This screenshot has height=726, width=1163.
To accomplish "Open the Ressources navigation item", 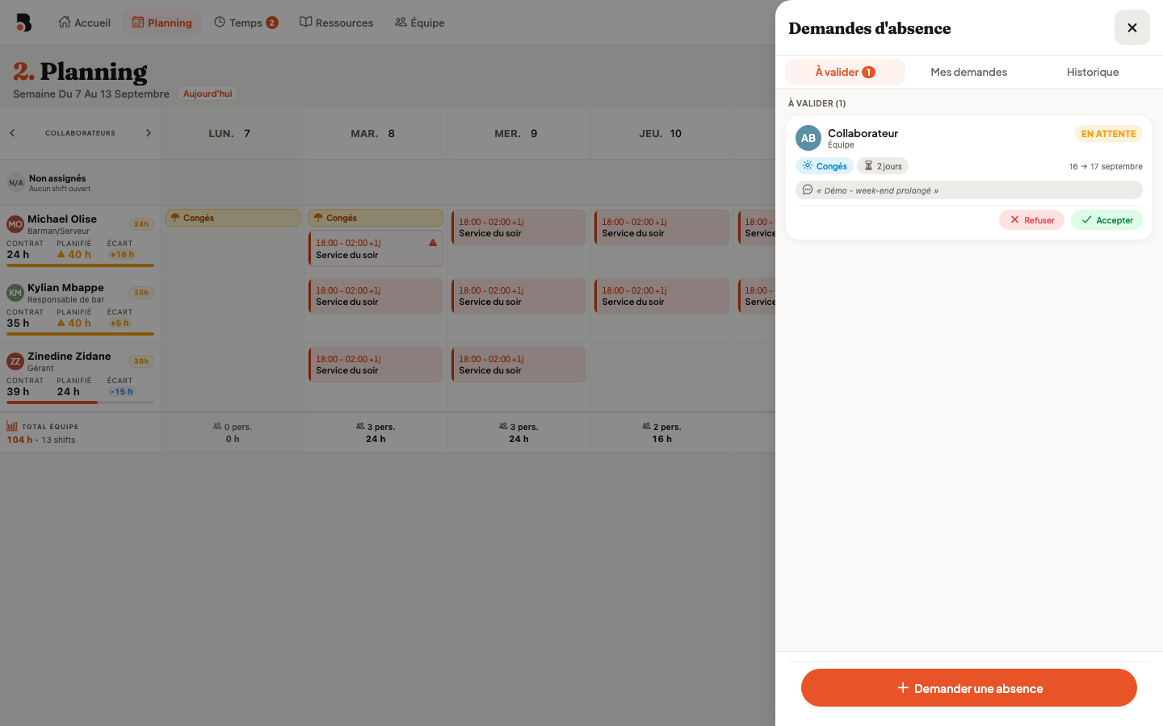I will [336, 23].
